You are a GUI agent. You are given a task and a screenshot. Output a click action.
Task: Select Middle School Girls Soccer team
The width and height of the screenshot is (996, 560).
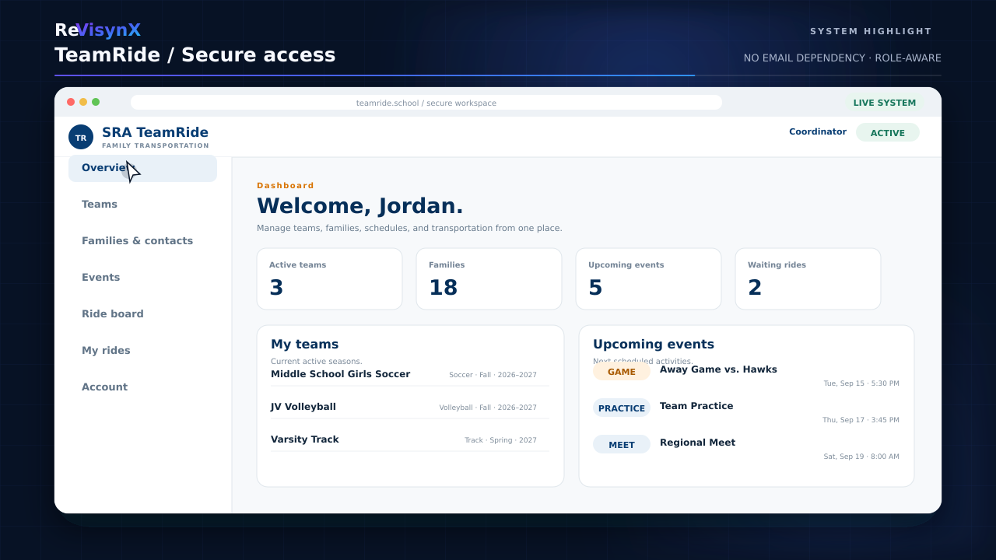tap(410, 375)
